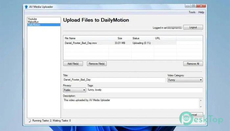Viewport: 230px width, 131px height.
Task: Click the Description scroll down arrow
Action: tap(201, 107)
